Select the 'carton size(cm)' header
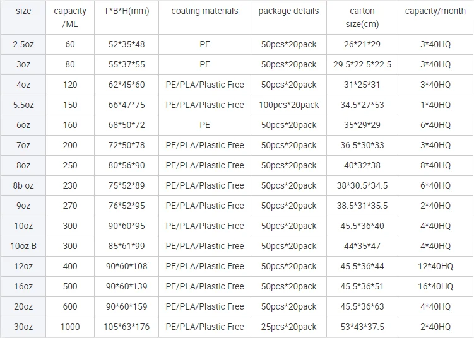Viewport: 474px width, 338px height. point(362,18)
